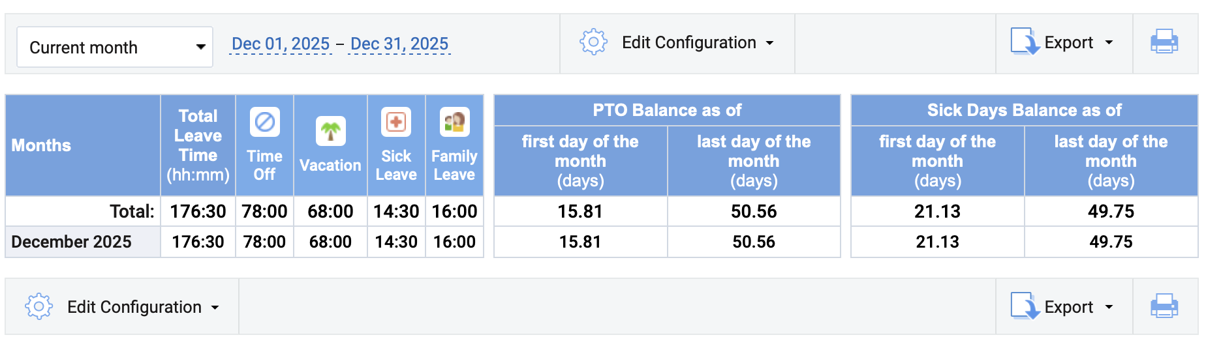Click the Time Off prohibition icon
1206x348 pixels.
[x=265, y=122]
